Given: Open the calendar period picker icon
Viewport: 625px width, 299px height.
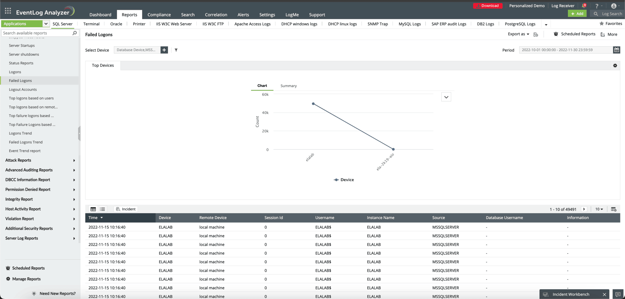Looking at the screenshot, I should click(616, 50).
